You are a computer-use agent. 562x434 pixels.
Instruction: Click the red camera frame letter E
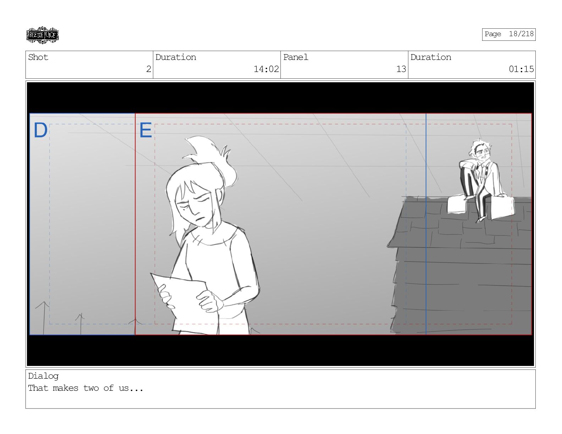(145, 130)
